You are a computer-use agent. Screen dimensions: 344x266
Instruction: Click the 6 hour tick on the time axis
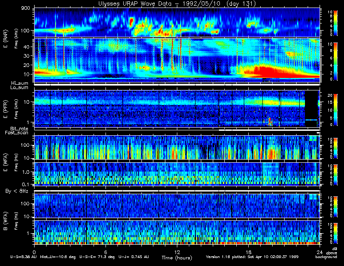pyautogui.click(x=106, y=250)
